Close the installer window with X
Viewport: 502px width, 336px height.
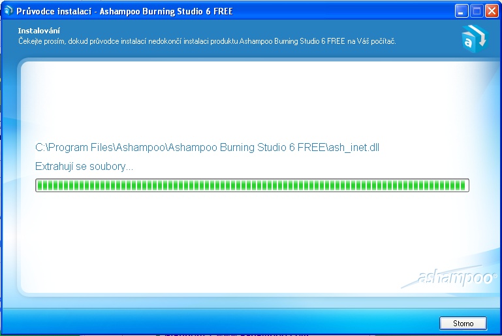click(x=491, y=11)
